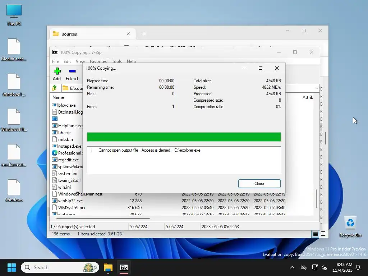Open the Windows Start menu

click(x=11, y=267)
